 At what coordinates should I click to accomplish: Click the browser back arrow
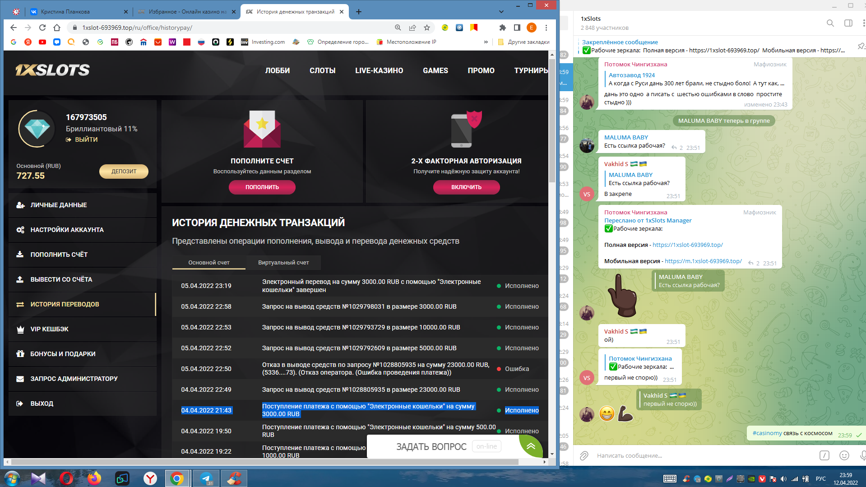[x=14, y=28]
